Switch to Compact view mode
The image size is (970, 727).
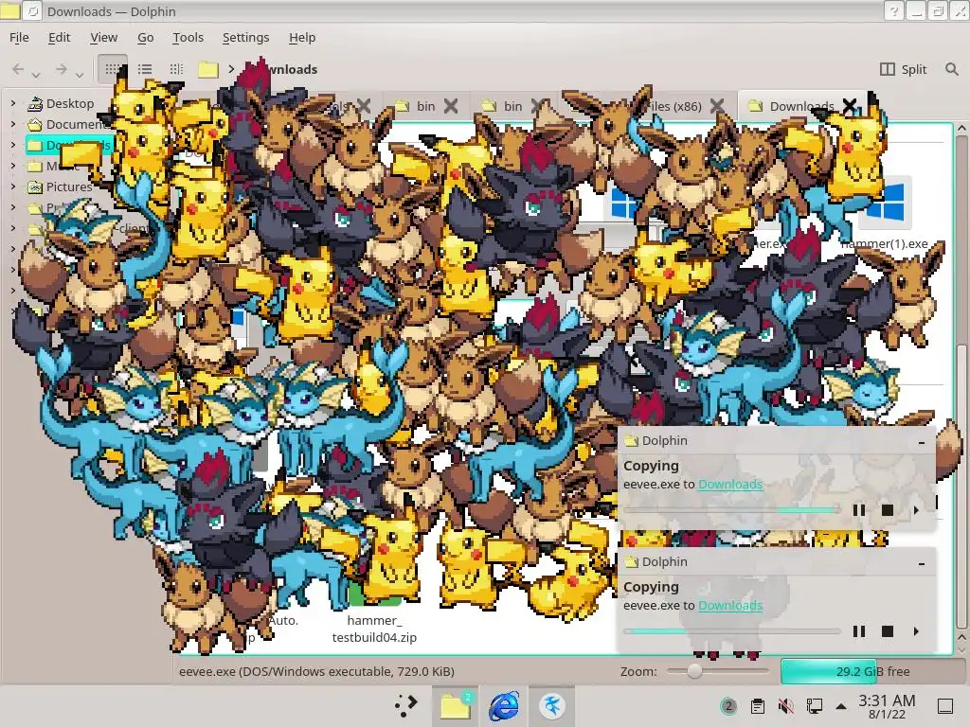click(145, 69)
